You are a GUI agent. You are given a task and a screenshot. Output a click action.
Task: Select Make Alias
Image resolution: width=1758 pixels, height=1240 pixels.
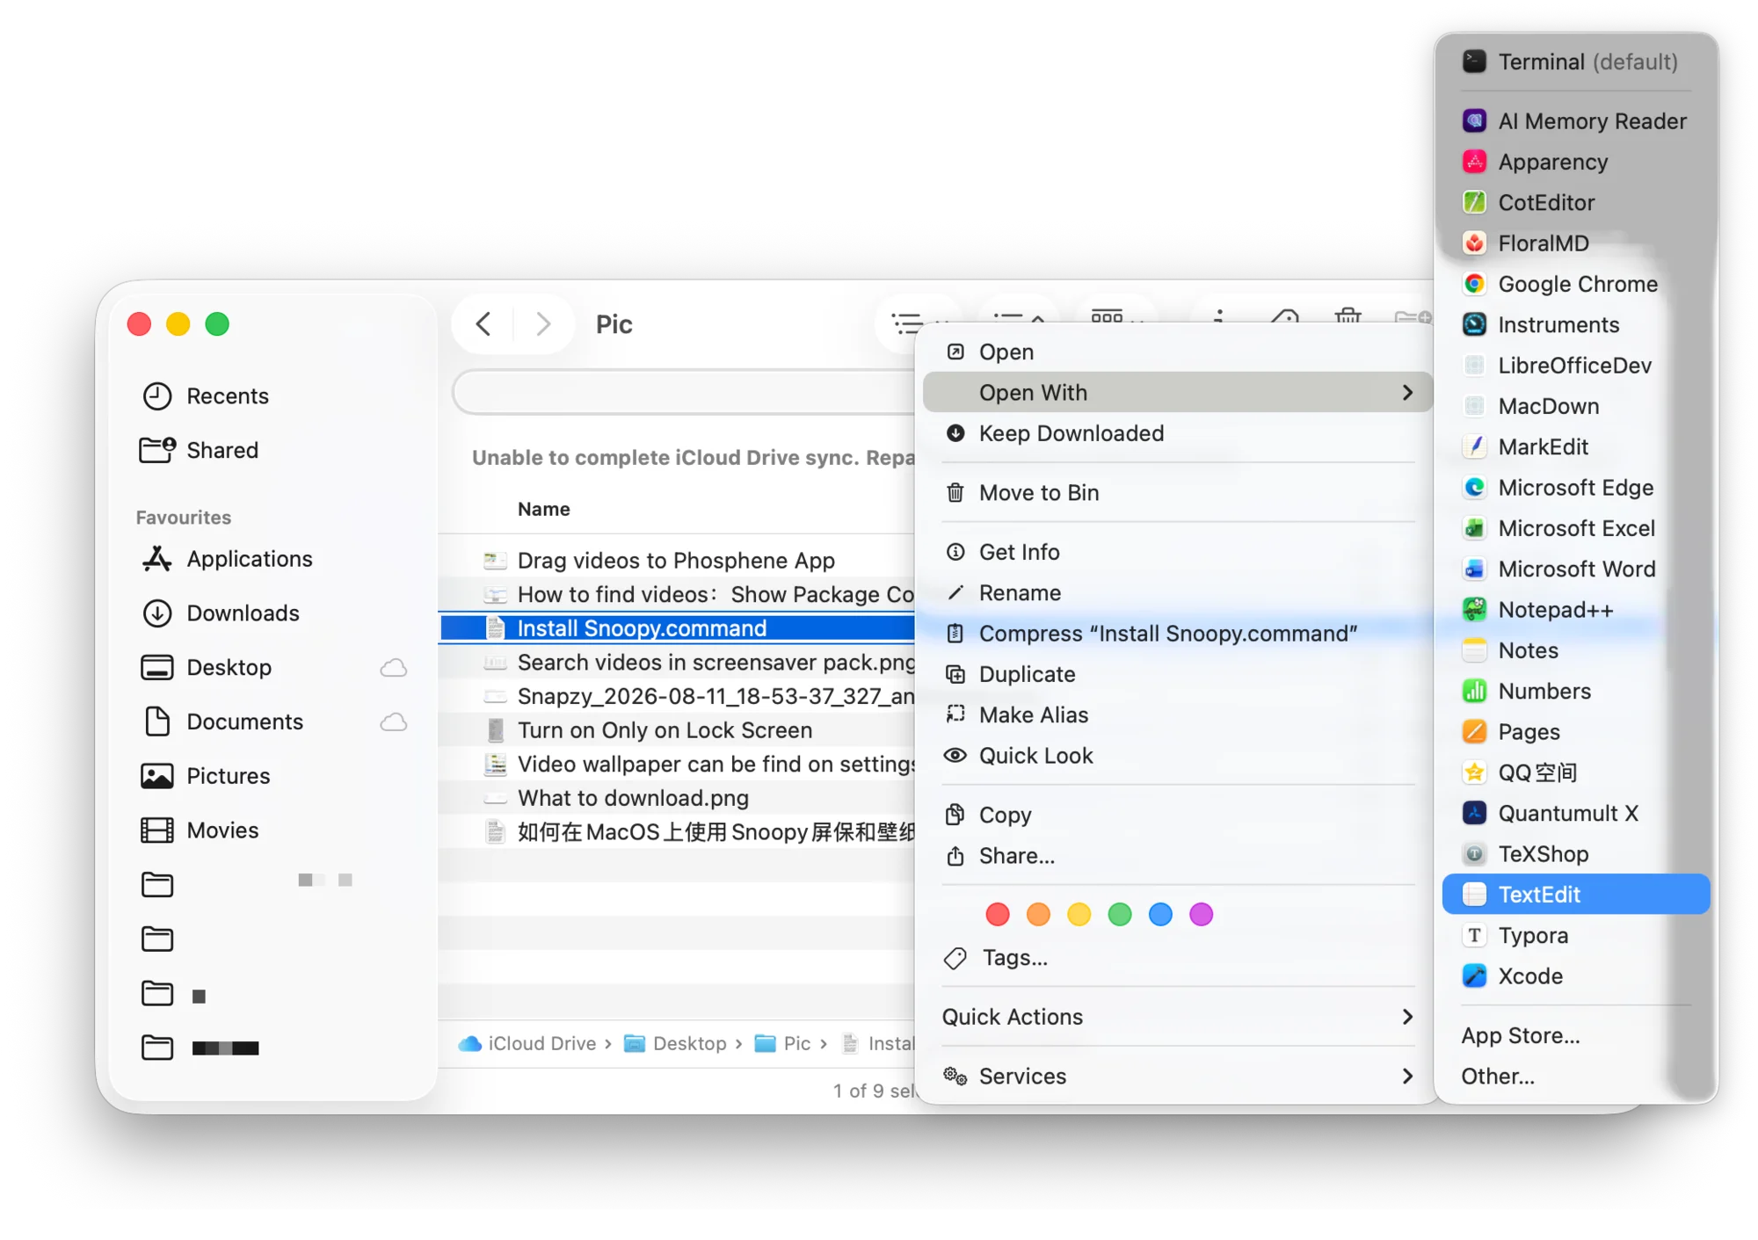[x=1178, y=714]
